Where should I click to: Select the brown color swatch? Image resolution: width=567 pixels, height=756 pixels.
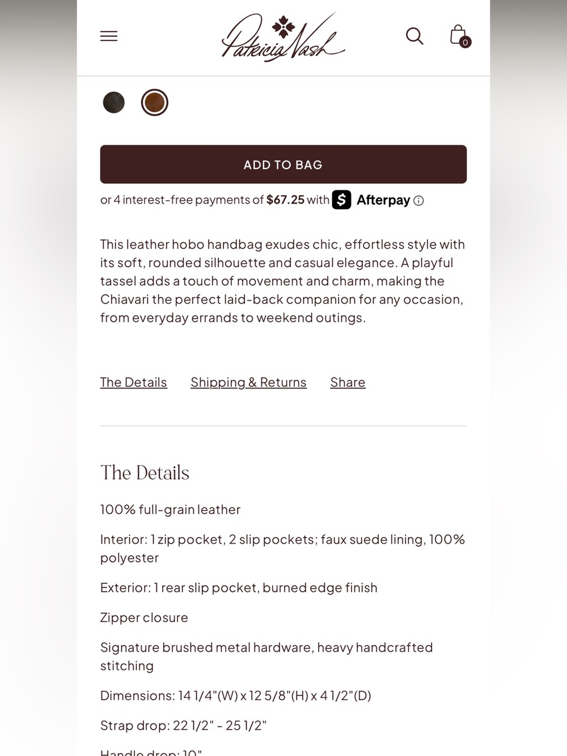155,103
